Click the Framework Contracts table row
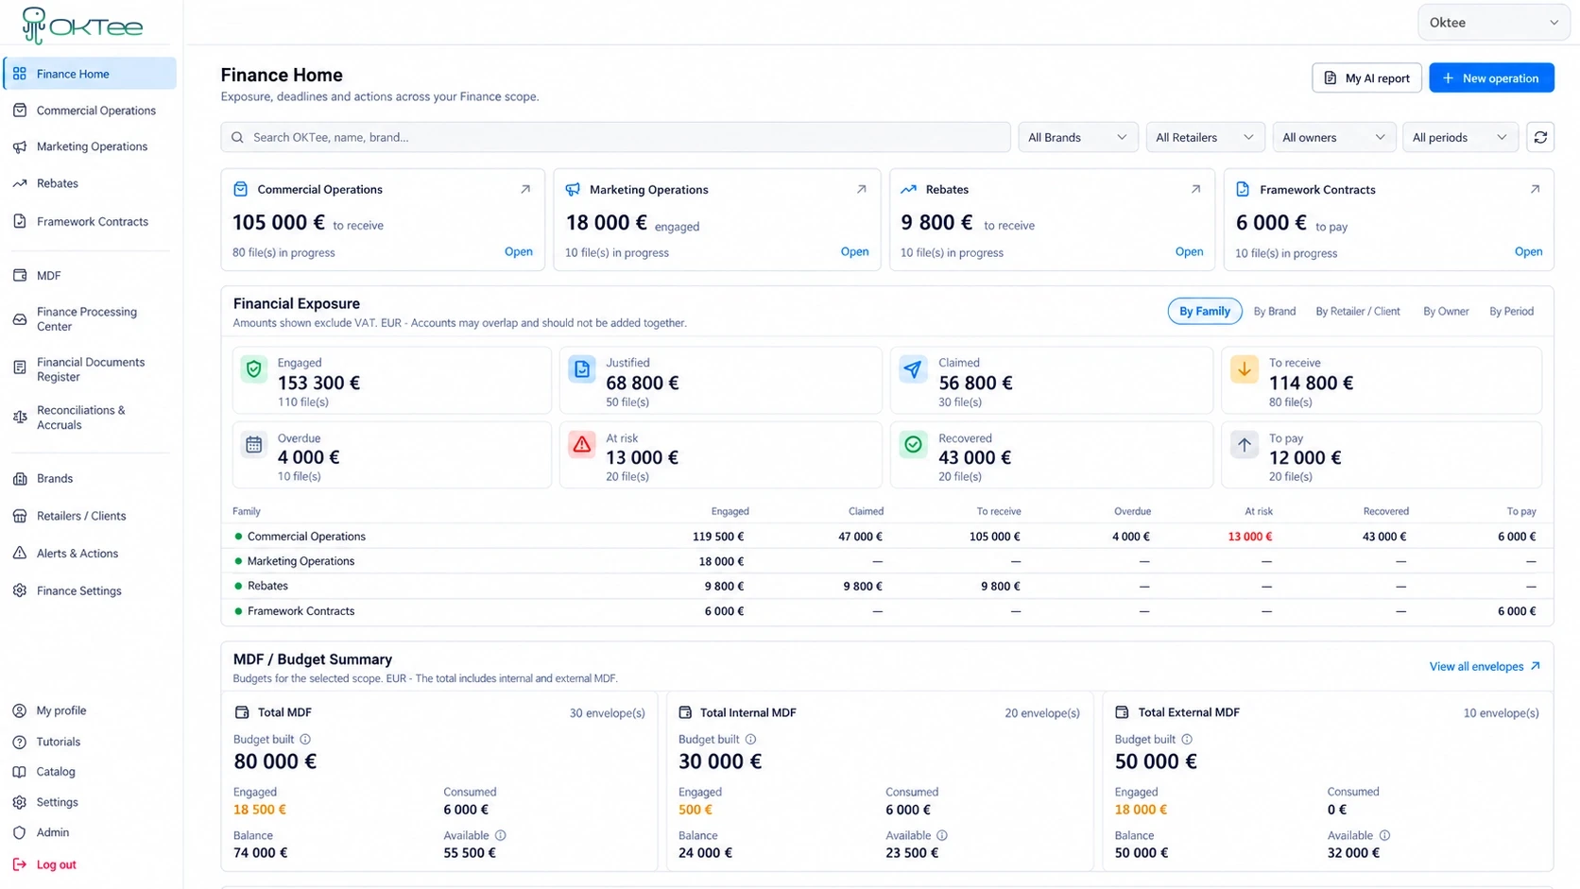 886,611
